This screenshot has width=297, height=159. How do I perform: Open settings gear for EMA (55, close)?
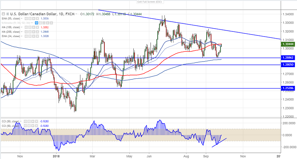pyautogui.click(x=30, y=19)
